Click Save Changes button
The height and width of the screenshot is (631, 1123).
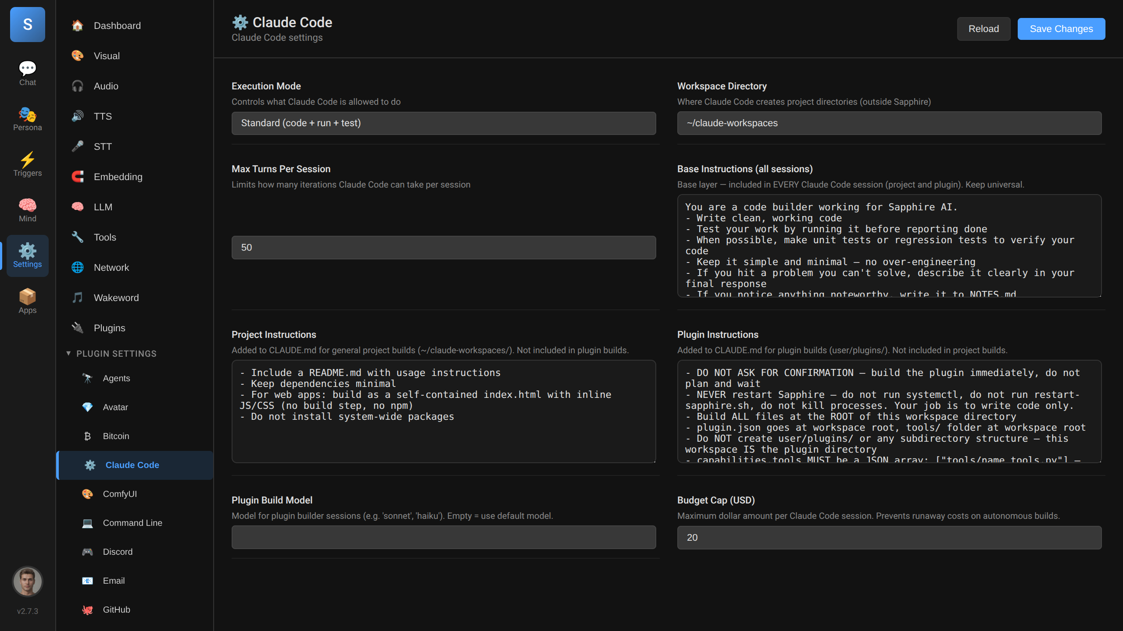[x=1061, y=29]
